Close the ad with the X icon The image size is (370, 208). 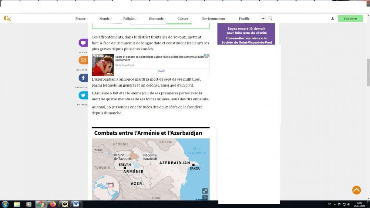208,56
